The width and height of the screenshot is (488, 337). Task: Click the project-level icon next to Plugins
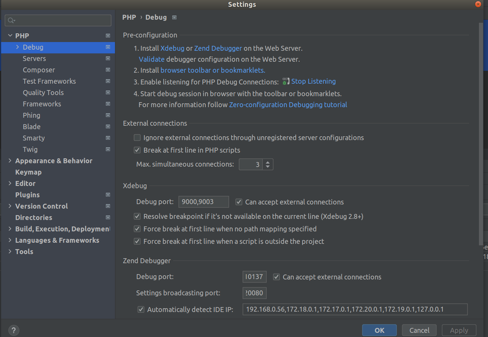click(x=108, y=195)
